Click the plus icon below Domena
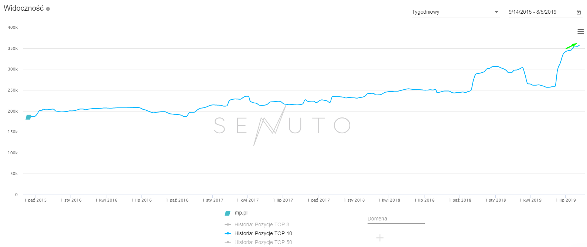The height and width of the screenshot is (247, 587). [380, 238]
